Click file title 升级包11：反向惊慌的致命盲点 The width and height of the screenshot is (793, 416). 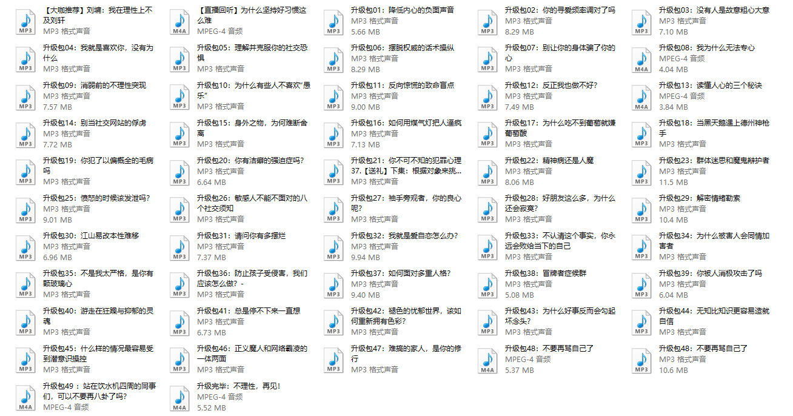click(x=402, y=86)
